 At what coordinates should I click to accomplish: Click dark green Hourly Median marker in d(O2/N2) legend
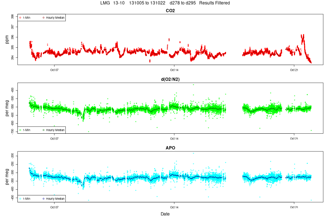44,130
